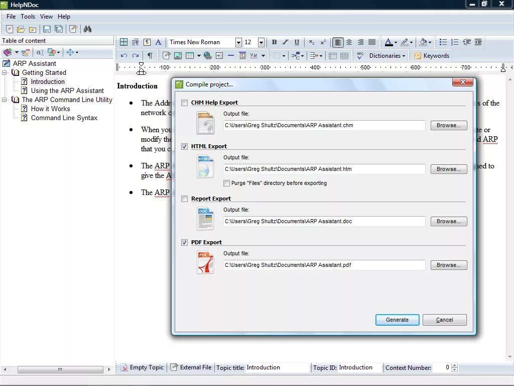Viewport: 514px width, 386px height.
Task: Browse for the Report output file
Action: 448,221
